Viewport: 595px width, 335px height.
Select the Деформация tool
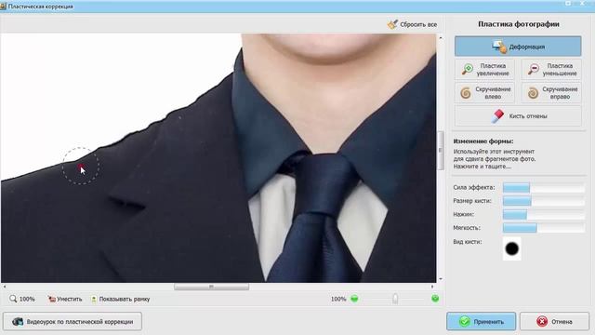click(x=518, y=47)
